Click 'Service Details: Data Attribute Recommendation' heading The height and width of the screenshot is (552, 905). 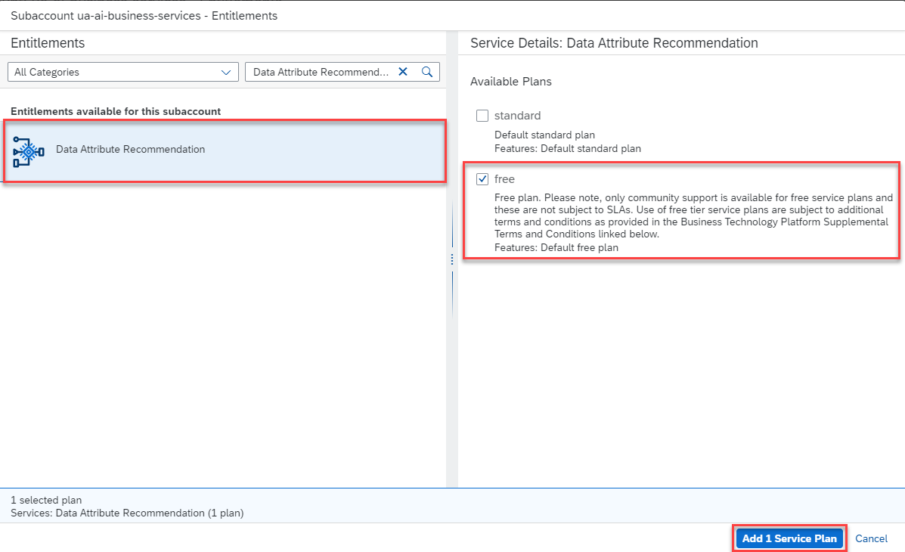click(614, 43)
